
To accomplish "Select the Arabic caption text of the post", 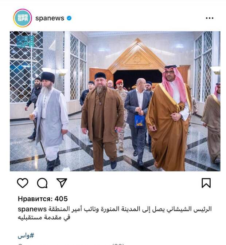I will [115, 213].
